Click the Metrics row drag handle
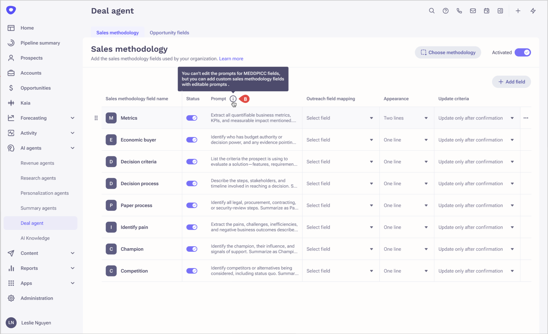 (96, 118)
